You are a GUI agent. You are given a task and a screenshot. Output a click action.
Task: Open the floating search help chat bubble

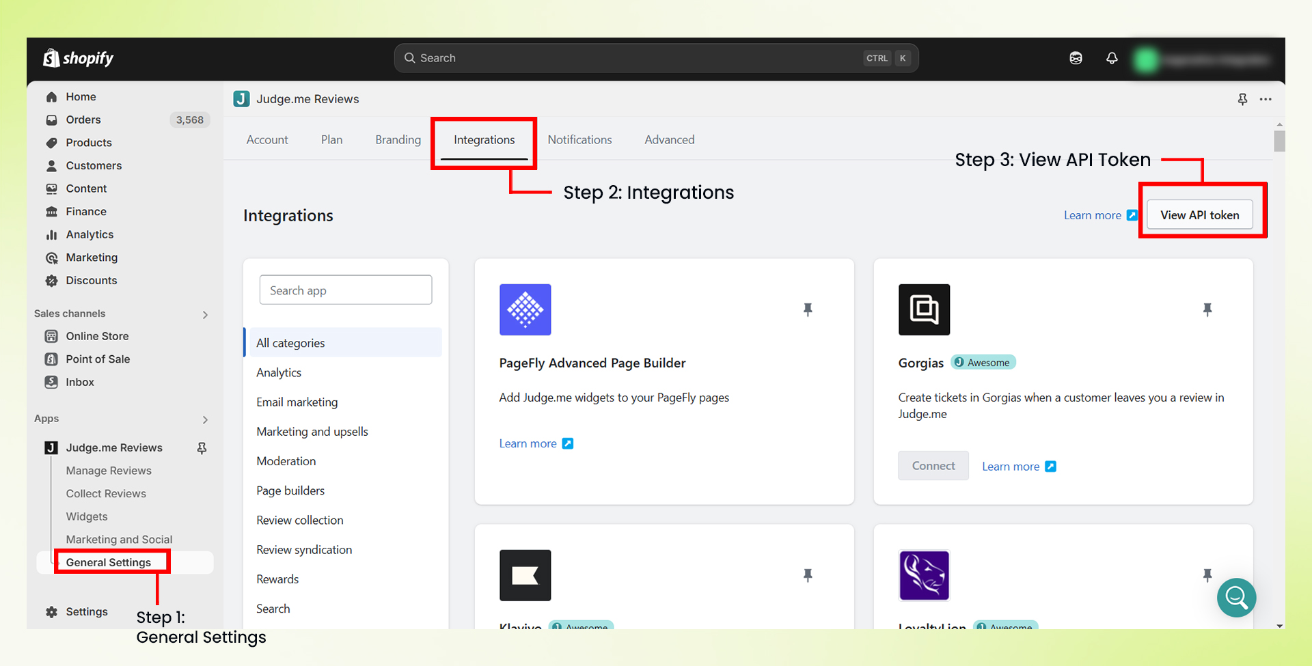click(x=1236, y=598)
